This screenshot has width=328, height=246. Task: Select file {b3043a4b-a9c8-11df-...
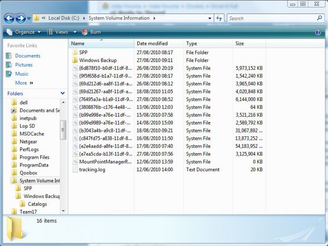coord(105,131)
